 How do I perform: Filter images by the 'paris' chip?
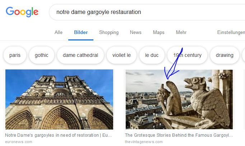point(15,55)
